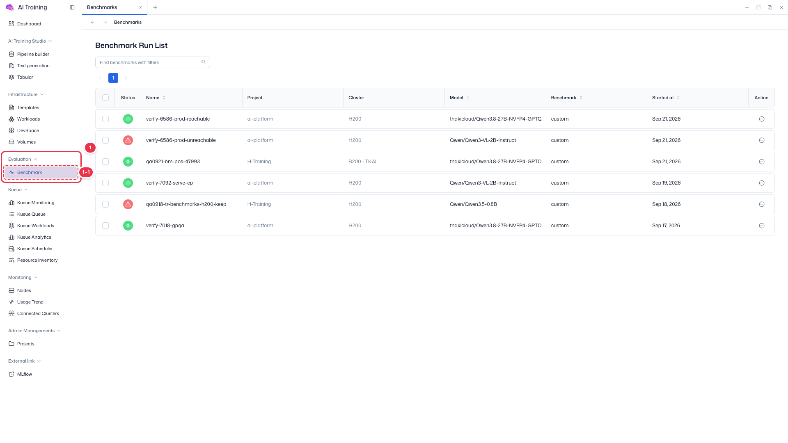Collapse Kueue section
The image size is (788, 443).
[x=18, y=190]
